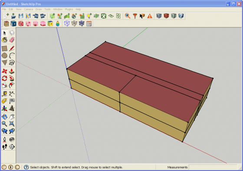The width and height of the screenshot is (243, 171).
Task: Pick the Scale tool
Action: [x=4, y=85]
